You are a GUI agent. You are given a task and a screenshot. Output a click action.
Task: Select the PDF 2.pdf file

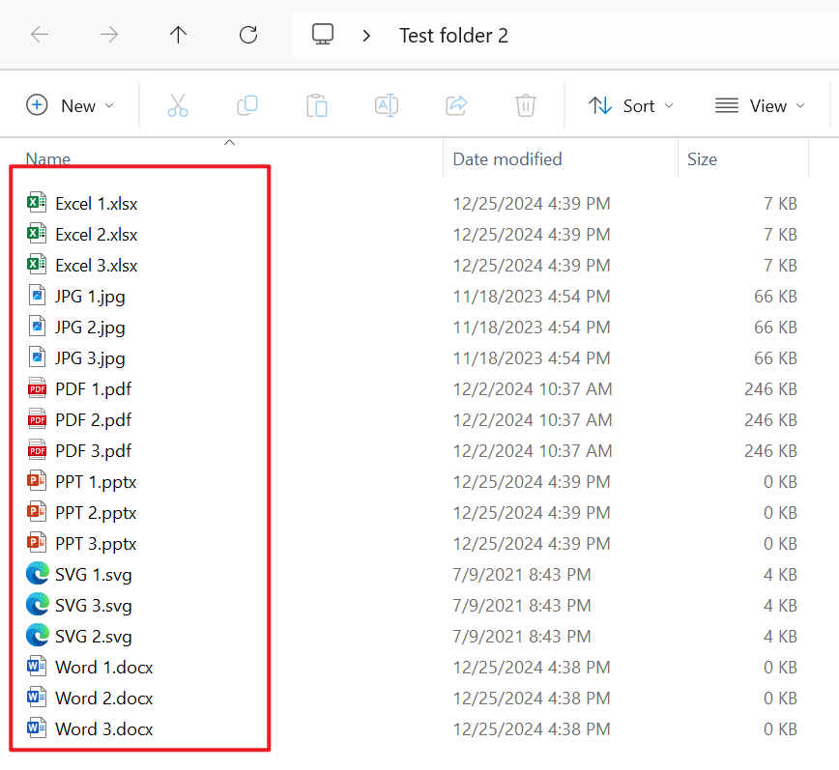(93, 420)
